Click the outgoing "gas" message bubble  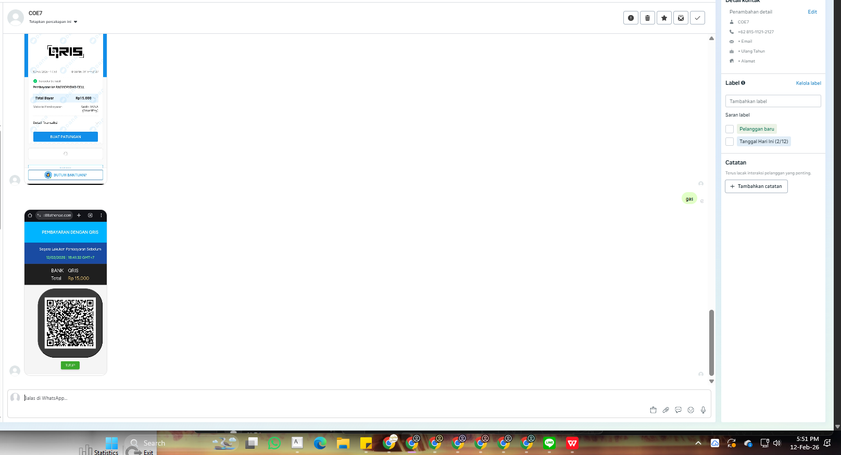[689, 199]
